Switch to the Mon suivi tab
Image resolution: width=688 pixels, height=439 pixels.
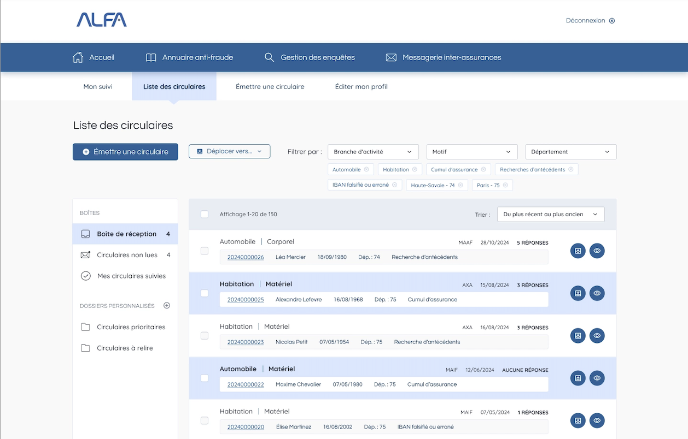click(x=98, y=86)
